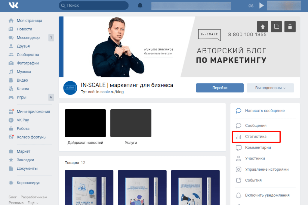308x205 pixels.
Task: Click the home icon beside Моя страница
Action: (11, 20)
